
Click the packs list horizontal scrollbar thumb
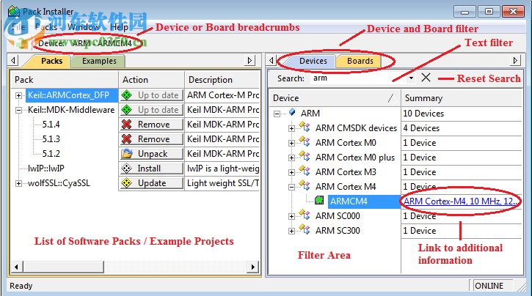click(63, 267)
